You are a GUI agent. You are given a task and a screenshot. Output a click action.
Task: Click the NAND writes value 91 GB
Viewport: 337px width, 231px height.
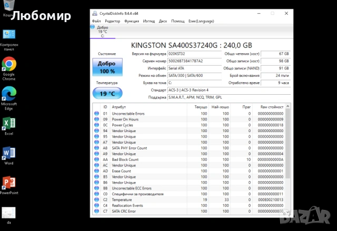click(x=275, y=68)
